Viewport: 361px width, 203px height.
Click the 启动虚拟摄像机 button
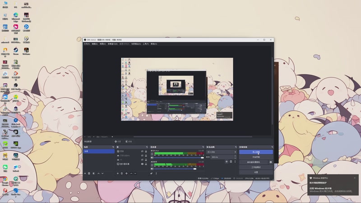click(x=254, y=162)
